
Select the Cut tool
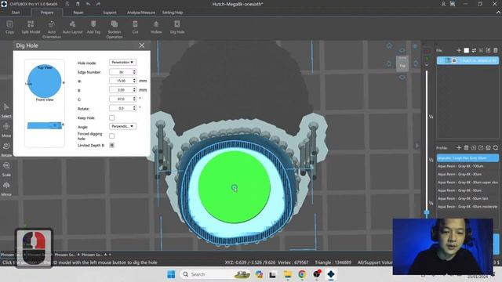[135, 27]
